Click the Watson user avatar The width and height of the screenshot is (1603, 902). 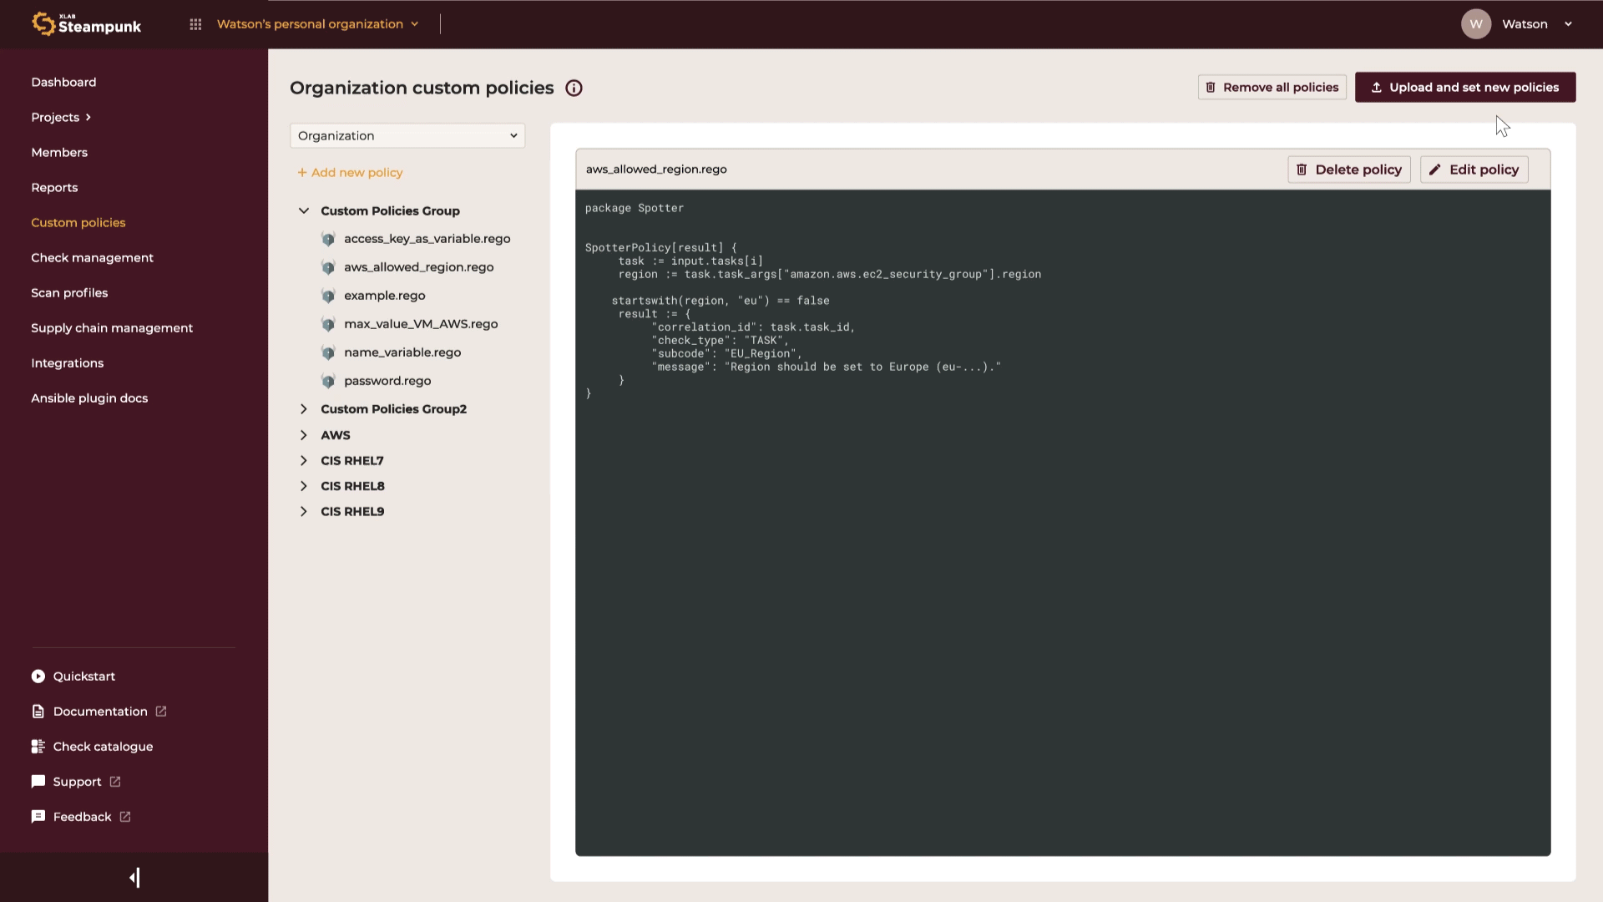(1475, 24)
